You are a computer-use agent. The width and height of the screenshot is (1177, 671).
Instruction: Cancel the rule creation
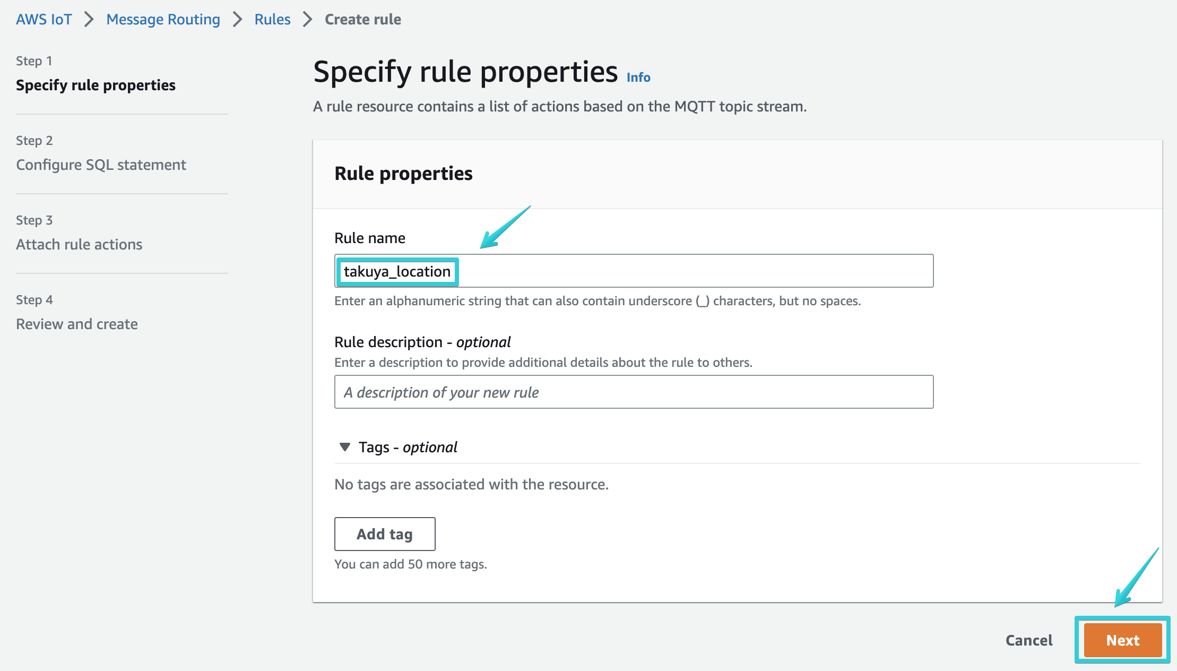[1028, 640]
